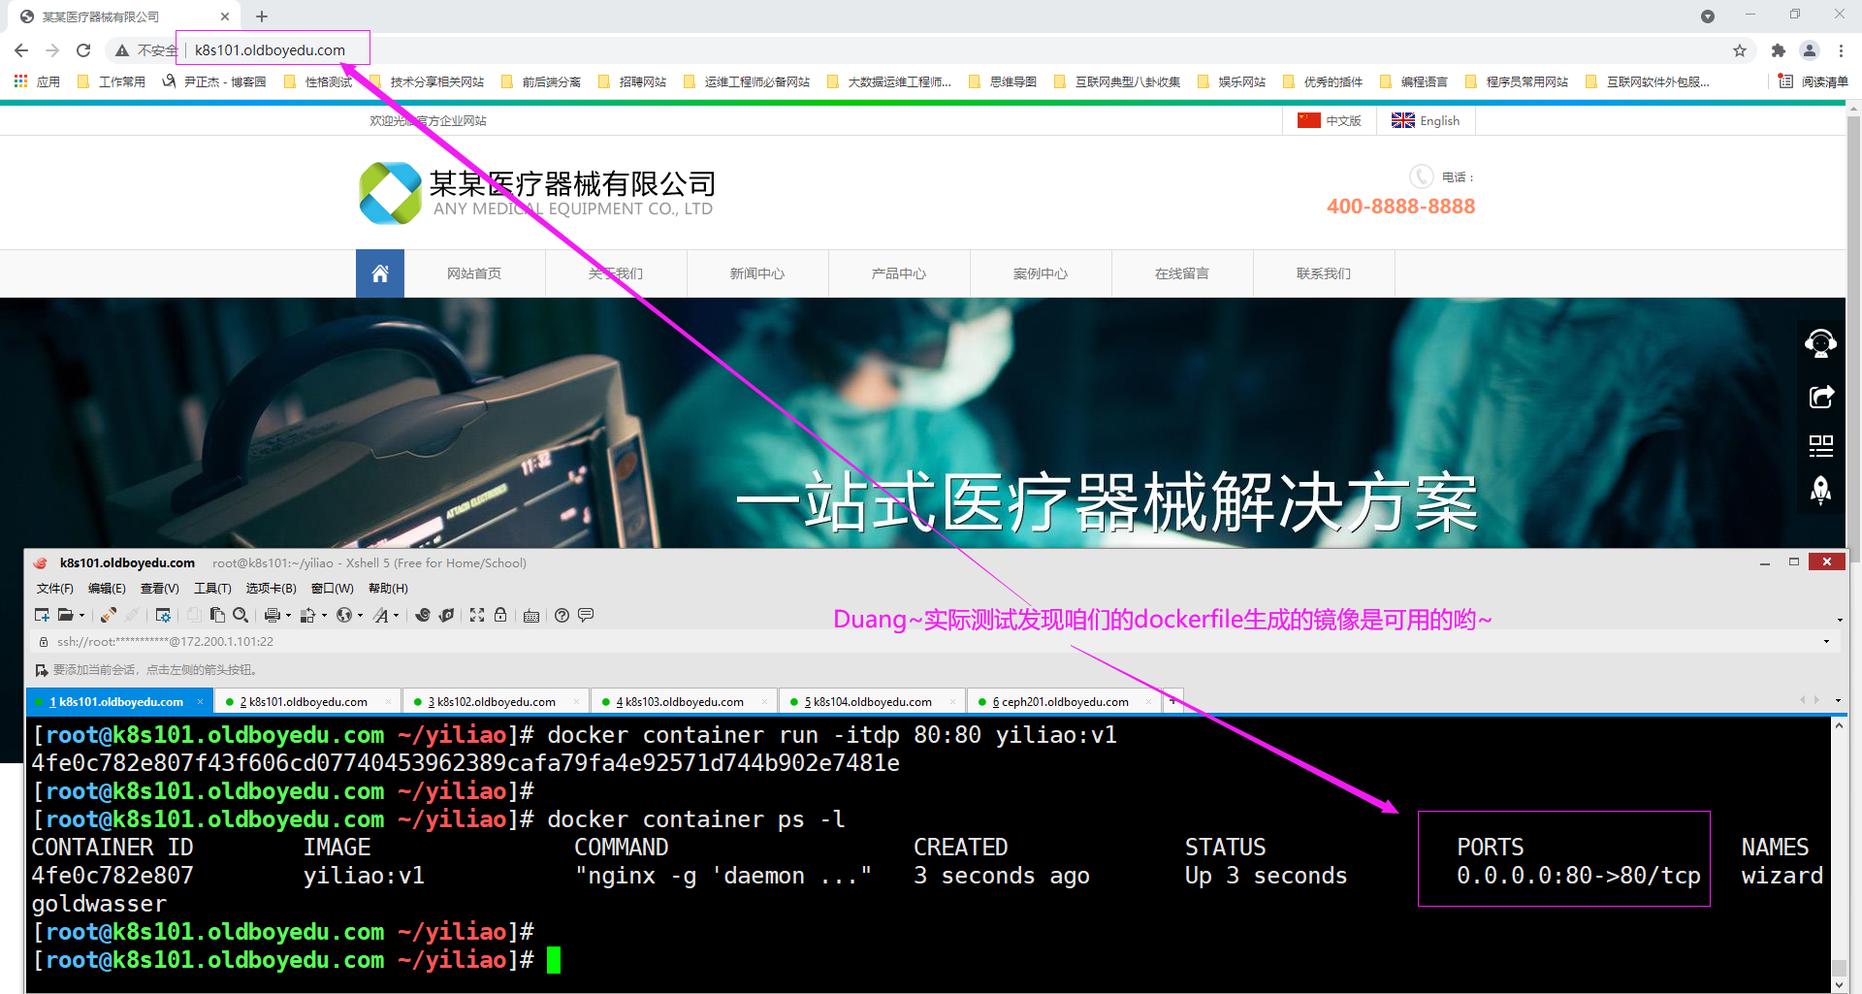The width and height of the screenshot is (1862, 994).
Task: Toggle full screen mode in Xshell
Action: (x=476, y=615)
